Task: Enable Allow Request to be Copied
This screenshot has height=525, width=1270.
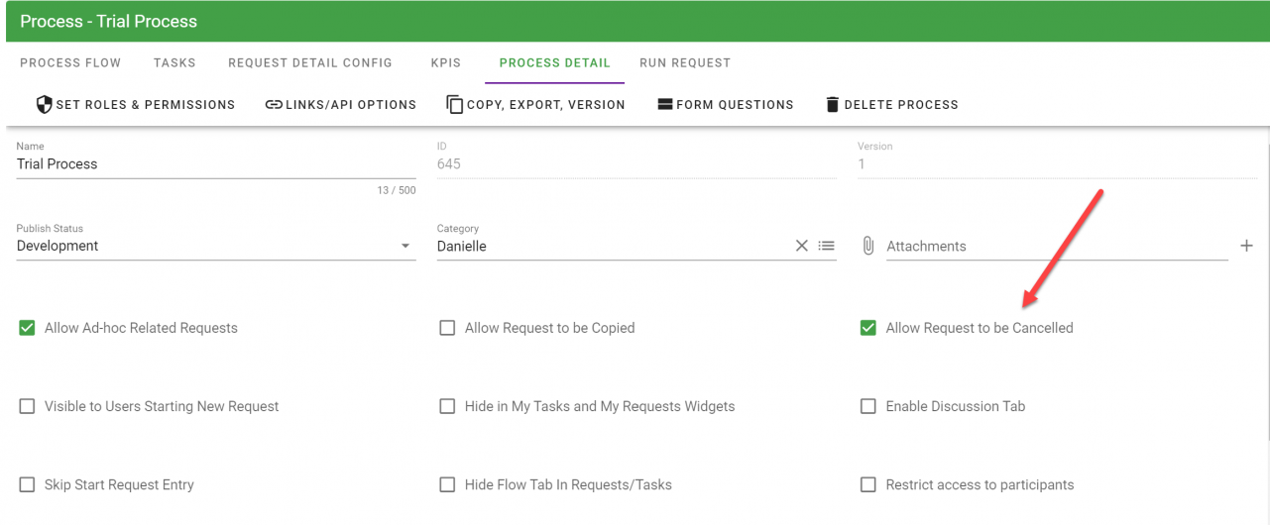Action: [x=447, y=328]
